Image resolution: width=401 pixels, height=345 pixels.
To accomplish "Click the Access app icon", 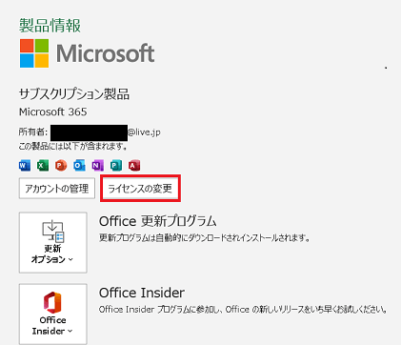I will pyautogui.click(x=134, y=166).
